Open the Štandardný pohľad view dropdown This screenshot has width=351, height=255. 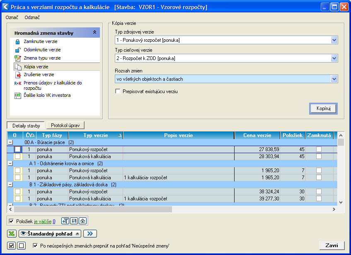[x=50, y=233]
